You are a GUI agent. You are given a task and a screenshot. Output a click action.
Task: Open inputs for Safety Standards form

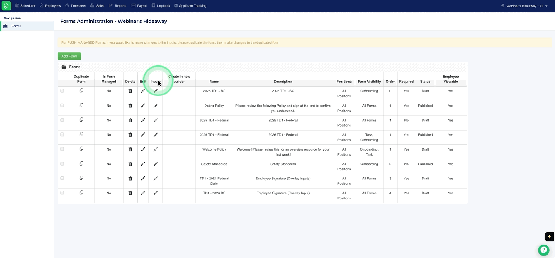click(156, 164)
